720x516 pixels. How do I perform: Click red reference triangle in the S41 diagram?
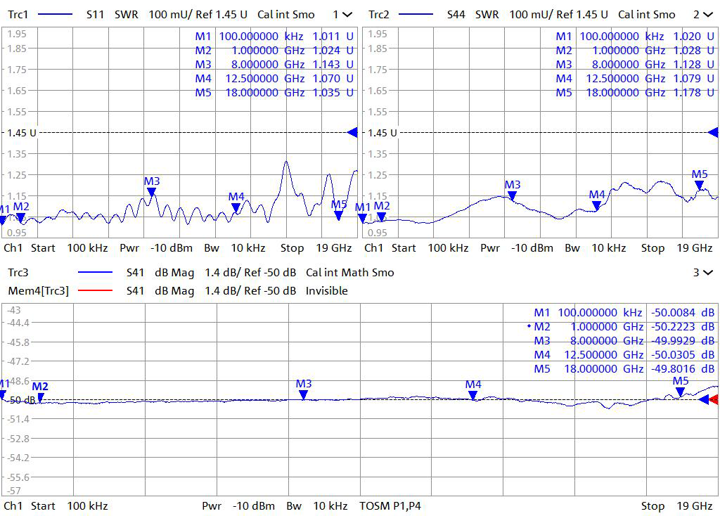(713, 400)
